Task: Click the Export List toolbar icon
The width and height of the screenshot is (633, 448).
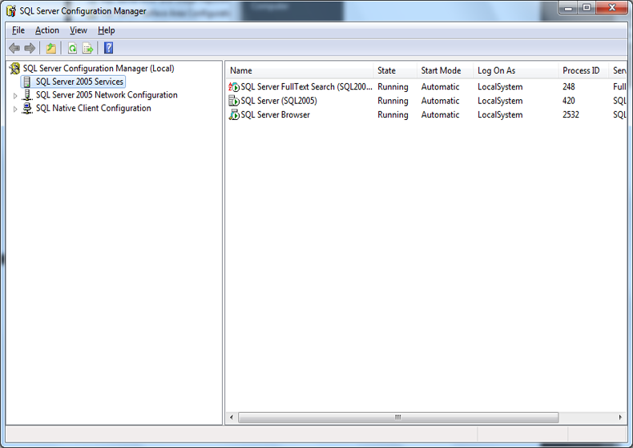Action: coord(88,48)
